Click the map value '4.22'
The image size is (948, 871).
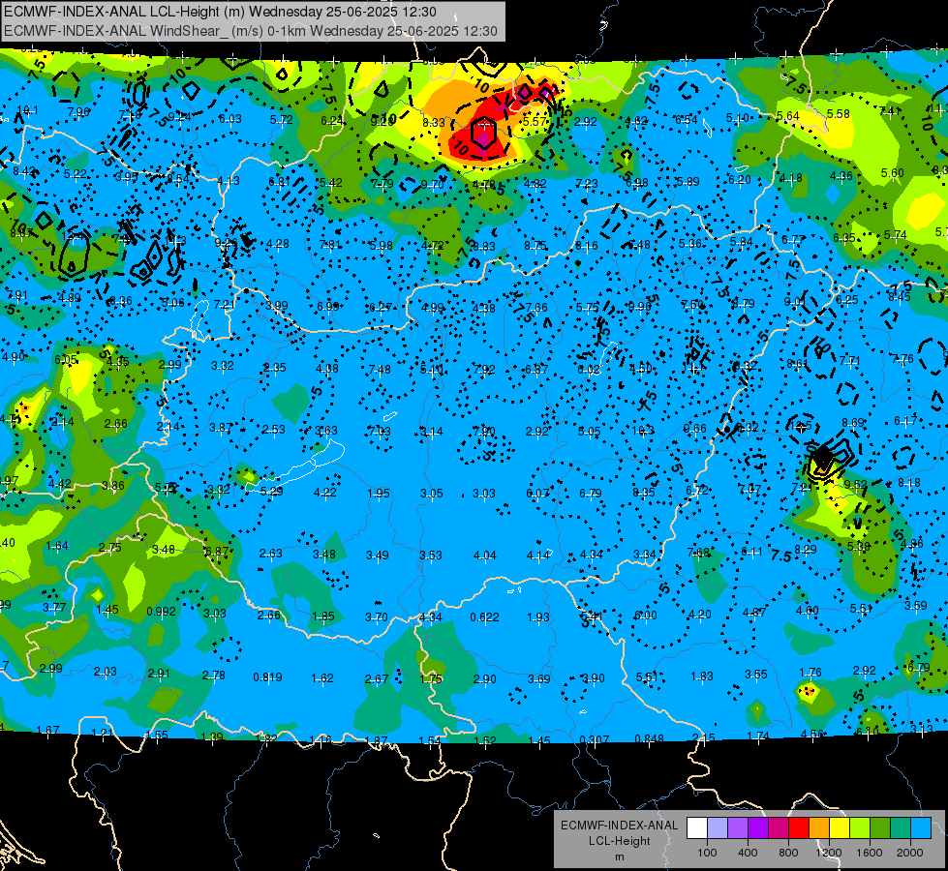(324, 493)
